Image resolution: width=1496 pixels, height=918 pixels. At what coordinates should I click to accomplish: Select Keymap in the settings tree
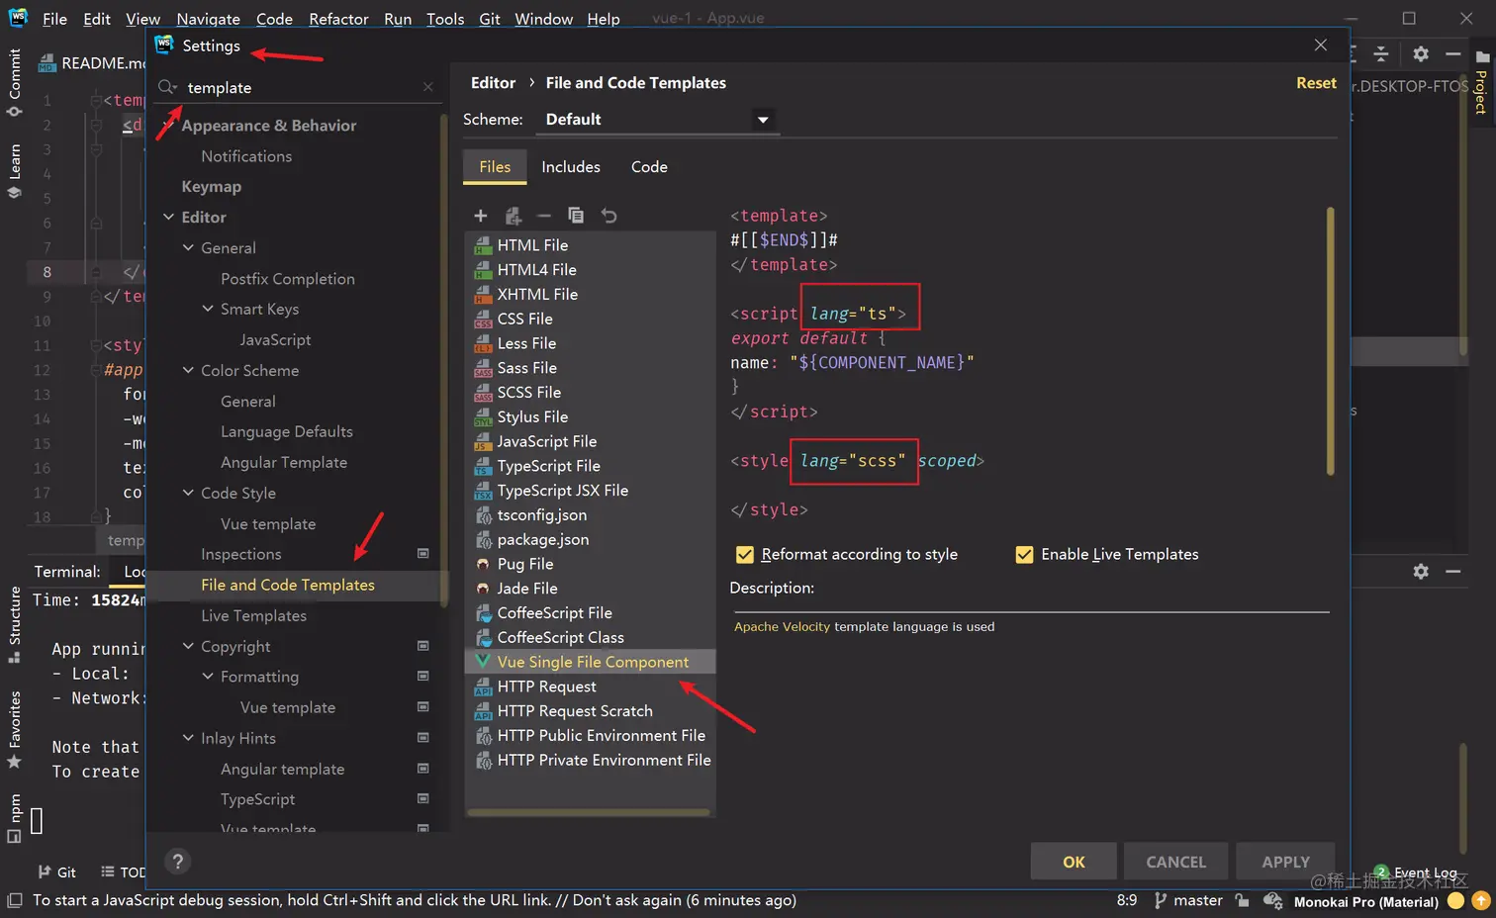(211, 186)
